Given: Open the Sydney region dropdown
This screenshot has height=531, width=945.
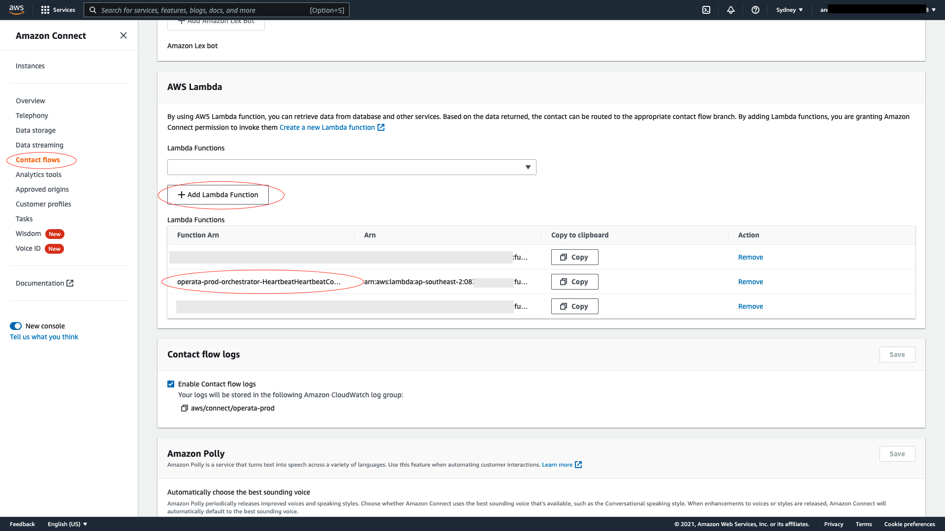Looking at the screenshot, I should tap(789, 10).
